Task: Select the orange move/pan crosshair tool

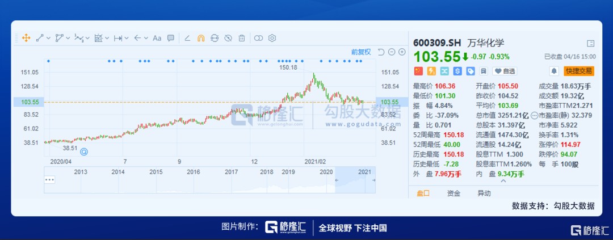Action: pyautogui.click(x=26, y=38)
